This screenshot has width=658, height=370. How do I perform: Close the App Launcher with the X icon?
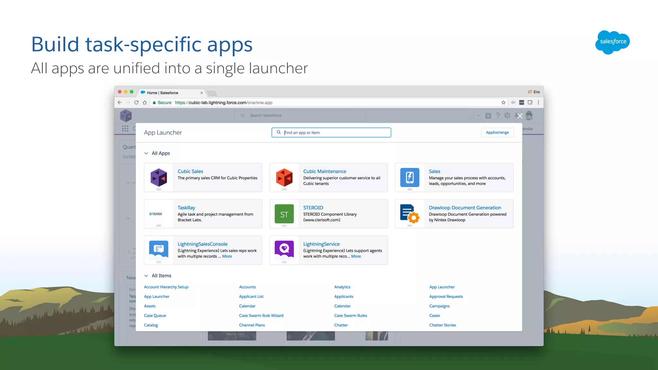520,116
